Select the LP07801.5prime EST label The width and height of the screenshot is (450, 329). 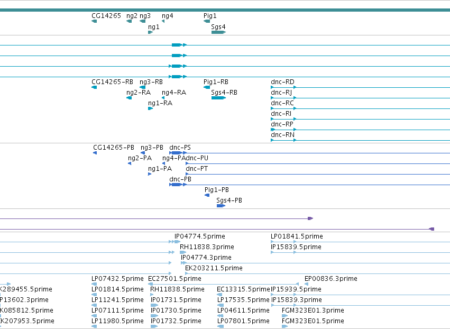243,322
